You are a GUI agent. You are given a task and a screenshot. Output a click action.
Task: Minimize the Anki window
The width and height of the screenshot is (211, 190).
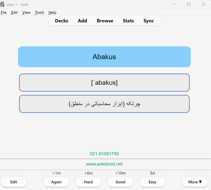(174, 5)
